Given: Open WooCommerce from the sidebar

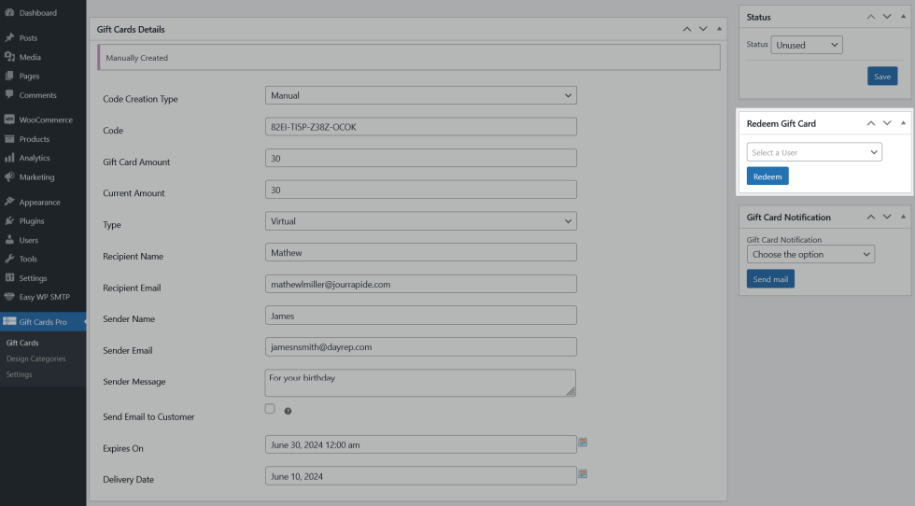Looking at the screenshot, I should tap(46, 119).
